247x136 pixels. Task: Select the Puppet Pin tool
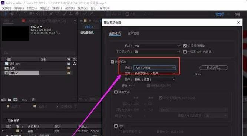pos(92,14)
